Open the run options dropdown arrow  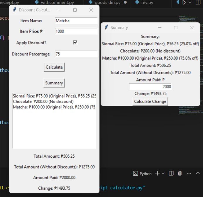pos(190,3)
